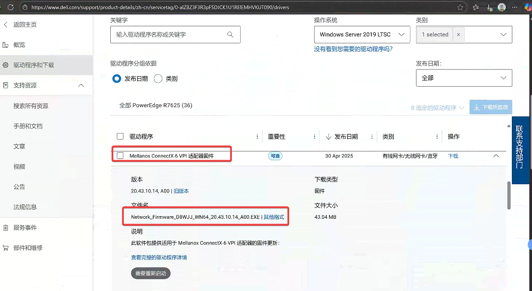Click the 联系支持部门 side tab
This screenshot has width=532, height=291.
pyautogui.click(x=521, y=150)
